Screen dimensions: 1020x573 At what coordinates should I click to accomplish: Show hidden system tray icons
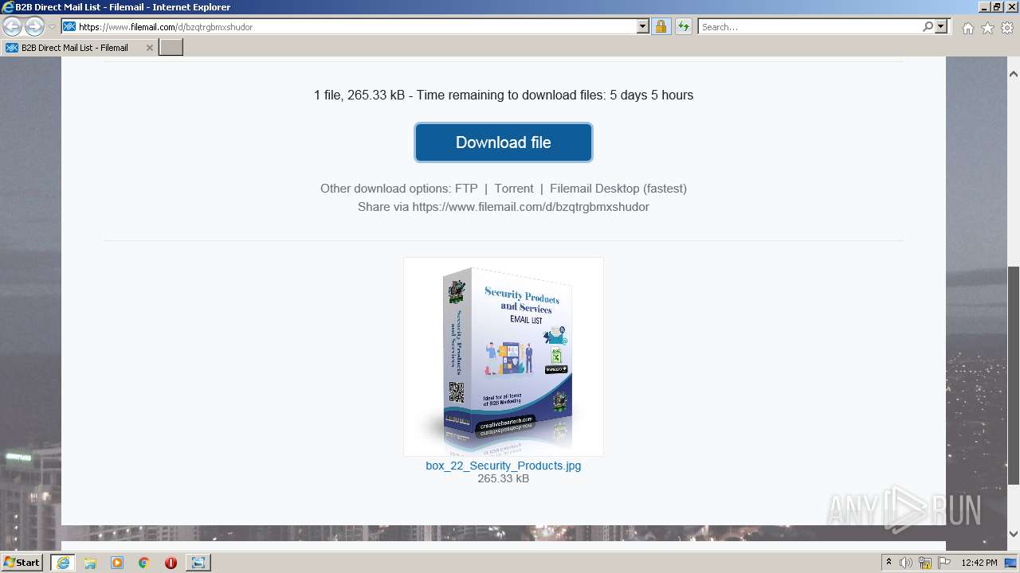tap(889, 563)
